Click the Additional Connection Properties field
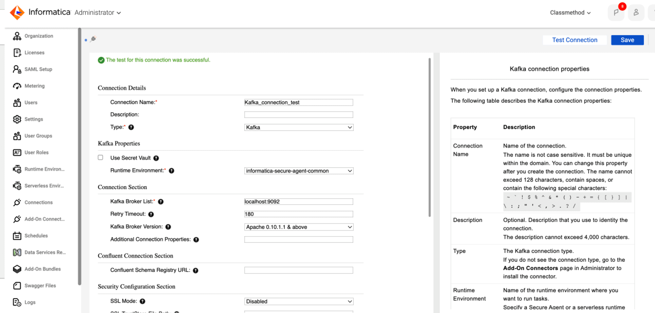This screenshot has width=655, height=313. (x=299, y=239)
